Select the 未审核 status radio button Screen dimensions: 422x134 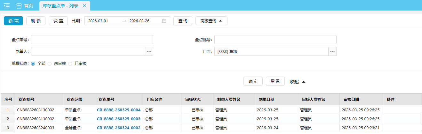pos(50,63)
